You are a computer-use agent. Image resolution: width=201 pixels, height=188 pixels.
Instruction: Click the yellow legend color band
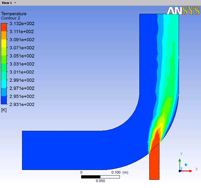[x=4, y=43]
